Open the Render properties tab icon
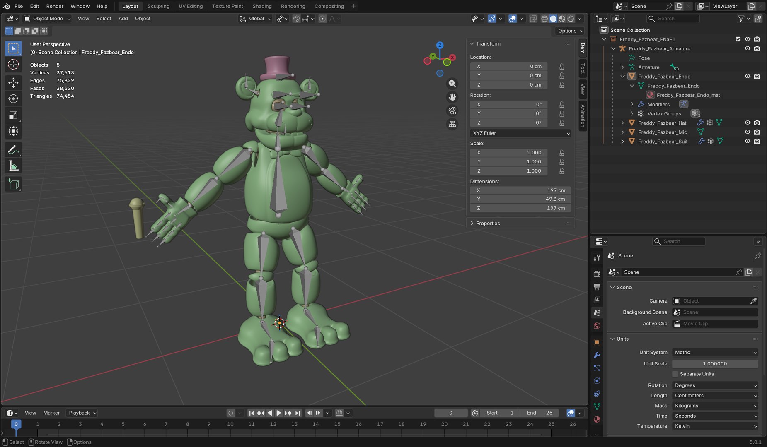767x447 pixels. coord(597,274)
